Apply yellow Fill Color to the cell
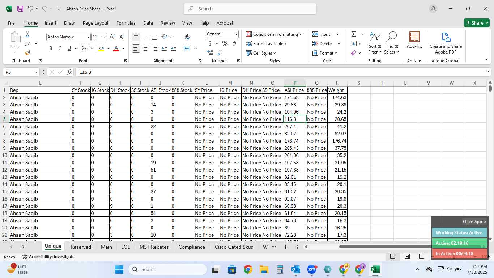494x278 pixels. [x=101, y=48]
